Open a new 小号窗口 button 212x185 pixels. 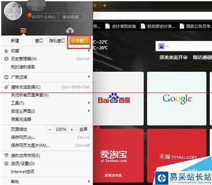coord(79,41)
